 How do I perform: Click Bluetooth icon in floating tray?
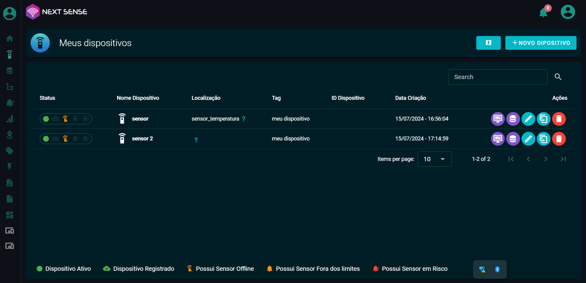[x=497, y=269]
